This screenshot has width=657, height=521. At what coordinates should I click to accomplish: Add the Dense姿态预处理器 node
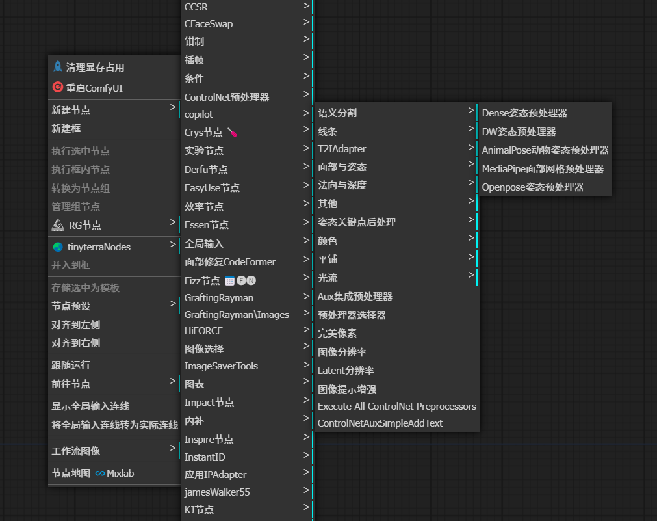click(545, 113)
